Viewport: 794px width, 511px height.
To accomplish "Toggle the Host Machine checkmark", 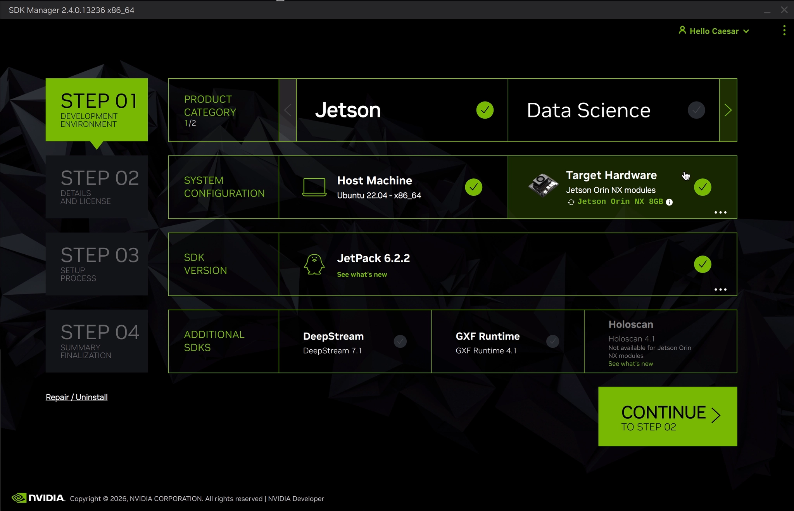I will pyautogui.click(x=473, y=187).
